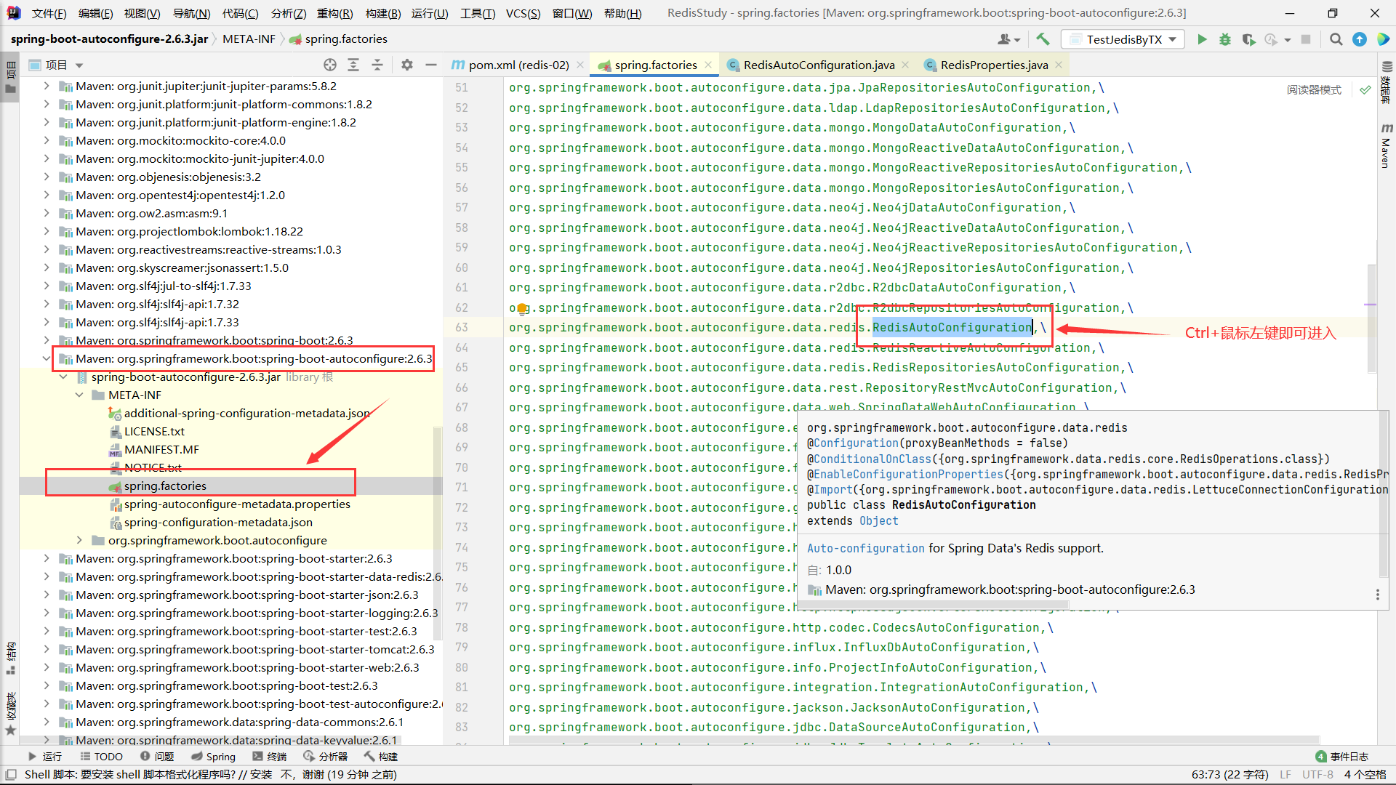Select the spring.factories file in the tree
This screenshot has height=785, width=1396.
[x=165, y=486]
